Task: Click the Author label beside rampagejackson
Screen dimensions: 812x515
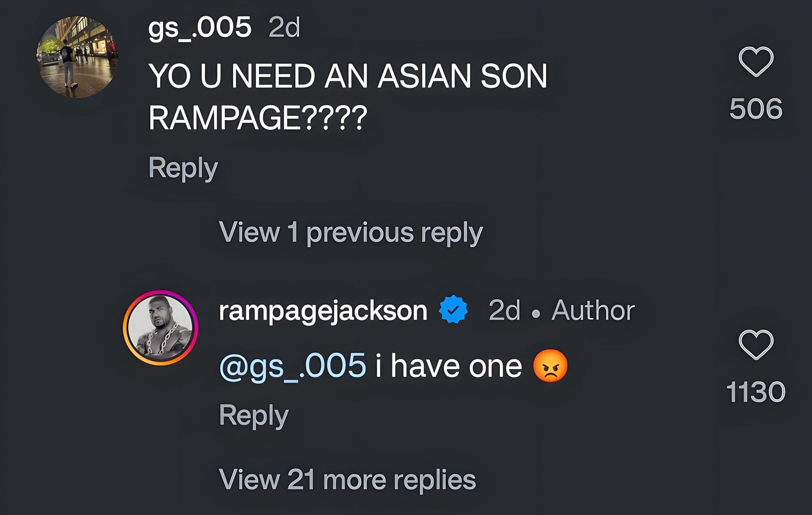Action: coord(593,310)
